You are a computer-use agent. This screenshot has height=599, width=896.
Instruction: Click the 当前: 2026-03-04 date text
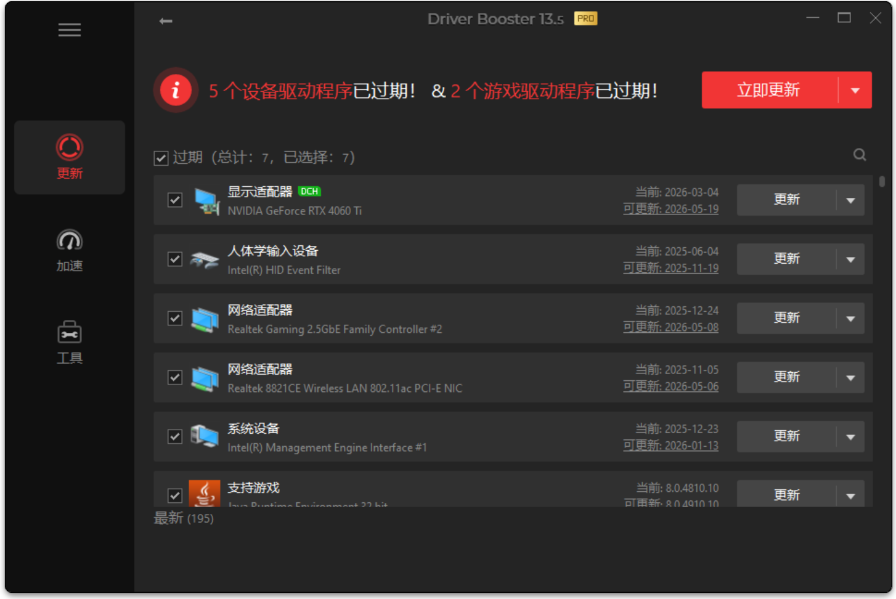(x=677, y=192)
